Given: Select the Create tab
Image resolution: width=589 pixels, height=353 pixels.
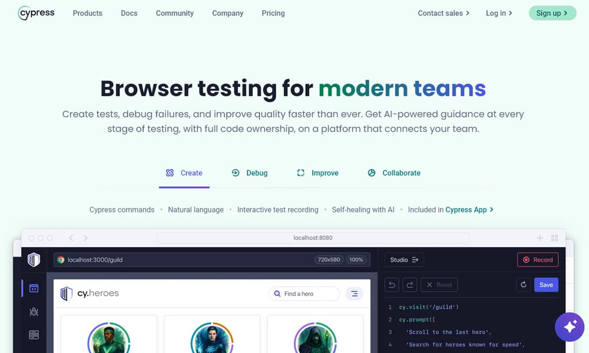Looking at the screenshot, I should 184,173.
